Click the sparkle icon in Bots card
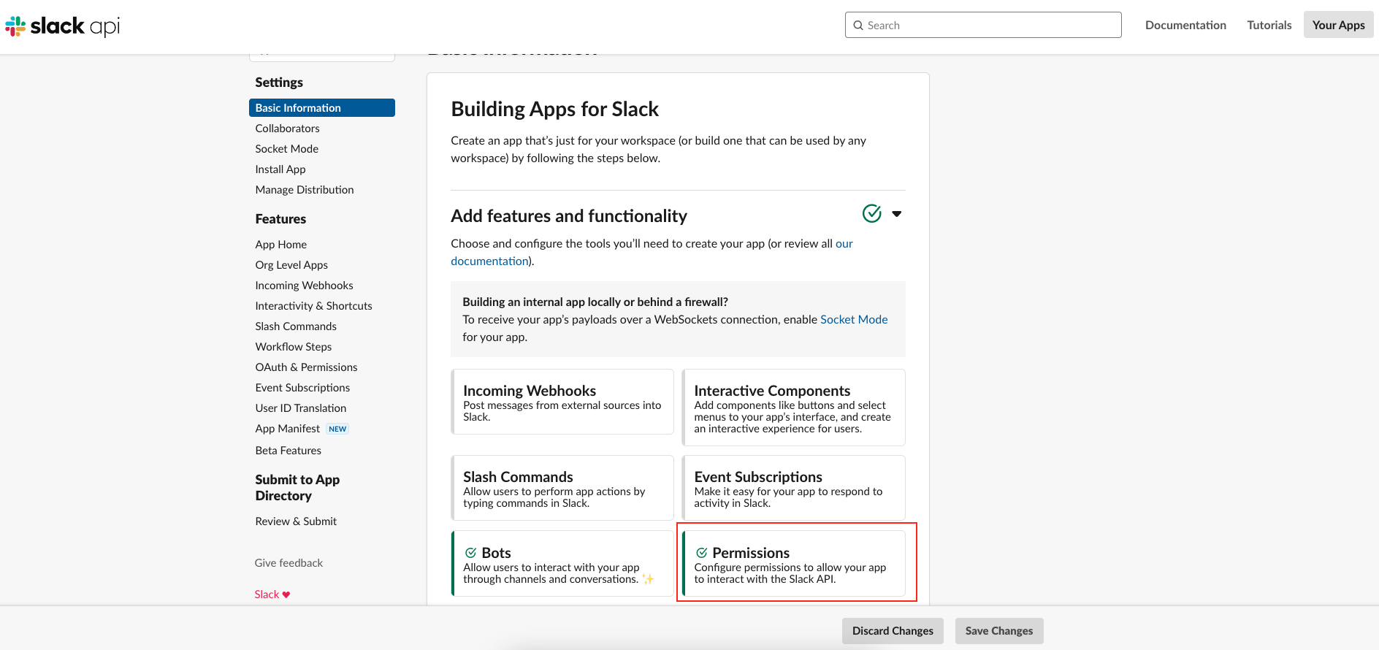Viewport: 1379px width, 650px height. [648, 578]
